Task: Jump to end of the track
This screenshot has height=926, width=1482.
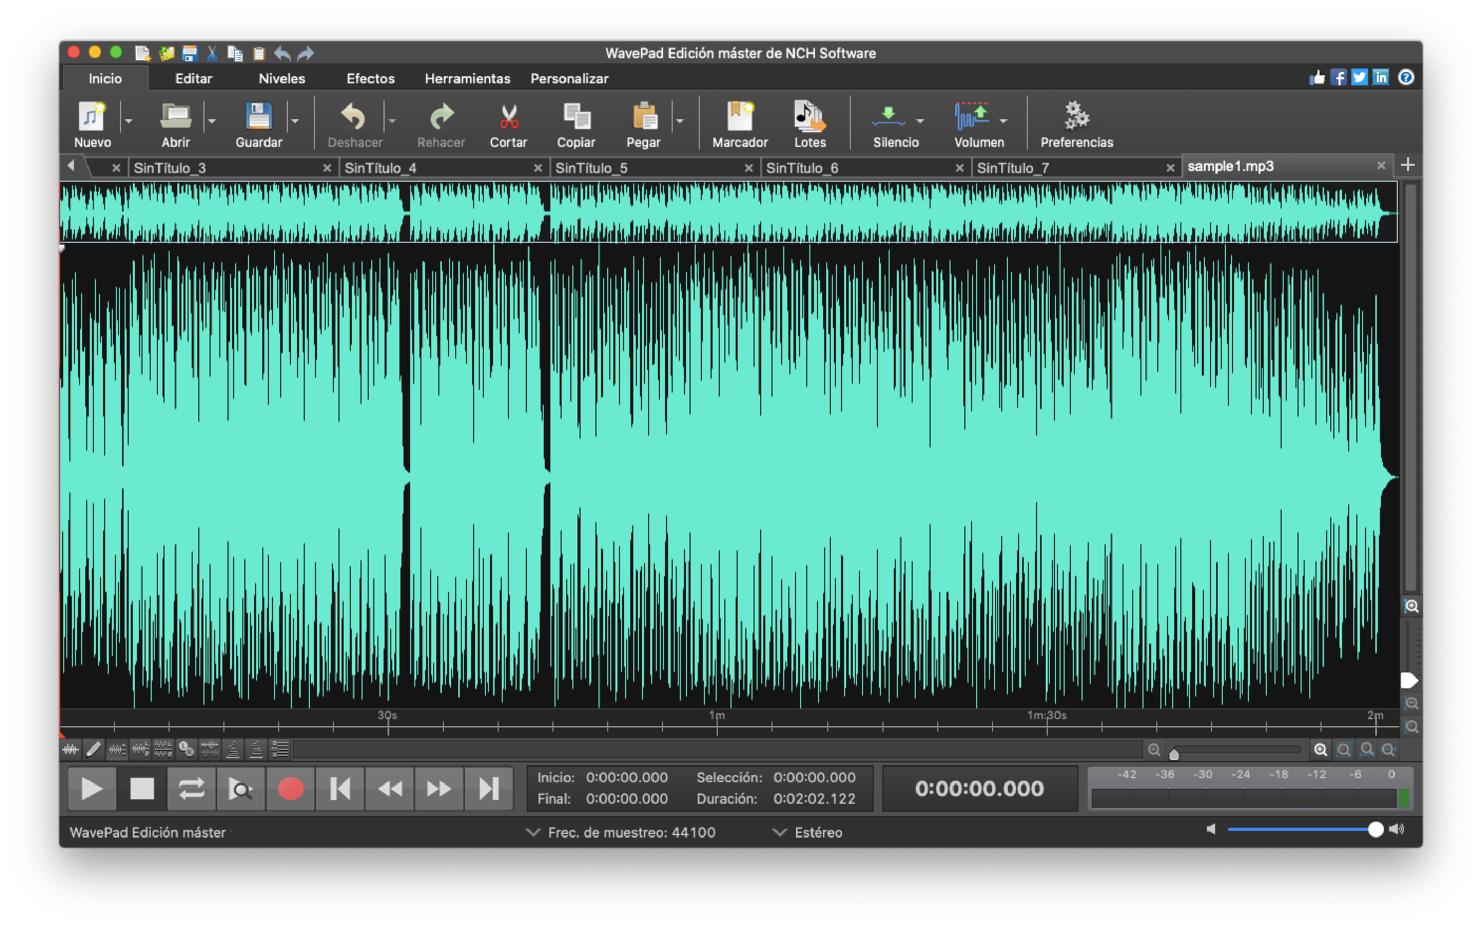Action: click(488, 789)
